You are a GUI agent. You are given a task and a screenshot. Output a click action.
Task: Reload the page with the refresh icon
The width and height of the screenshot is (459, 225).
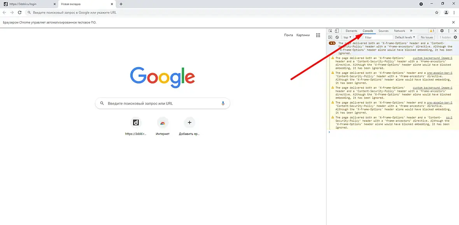[19, 12]
